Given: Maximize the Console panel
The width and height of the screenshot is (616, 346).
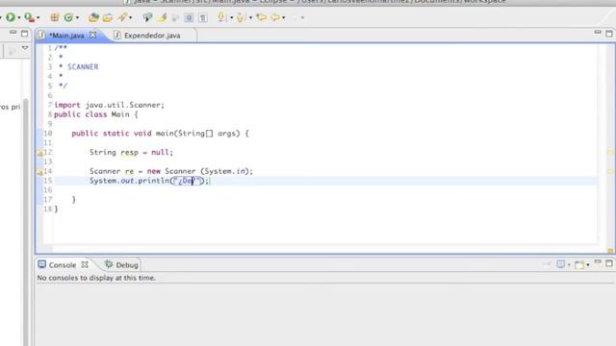Looking at the screenshot, I should coord(609,262).
